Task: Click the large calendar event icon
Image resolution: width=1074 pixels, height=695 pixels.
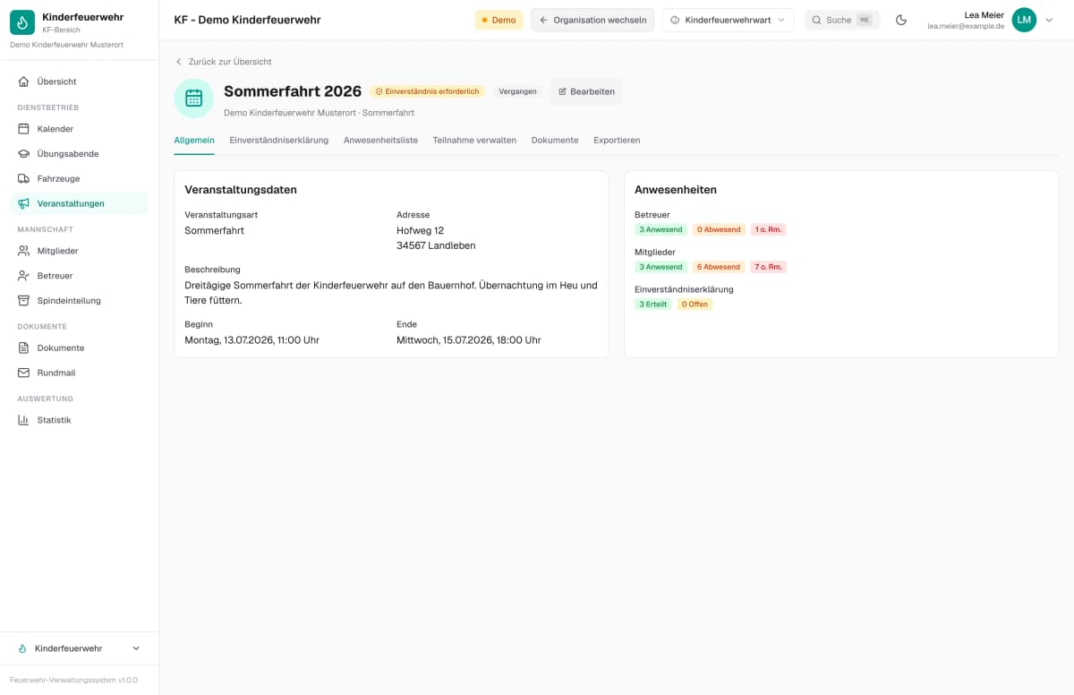Action: pyautogui.click(x=194, y=99)
